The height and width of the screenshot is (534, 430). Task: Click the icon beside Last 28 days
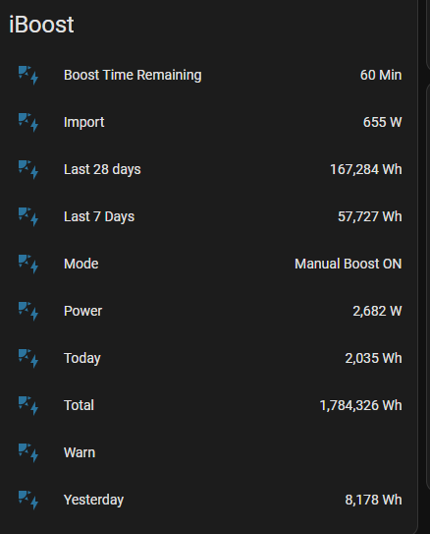[x=28, y=169]
